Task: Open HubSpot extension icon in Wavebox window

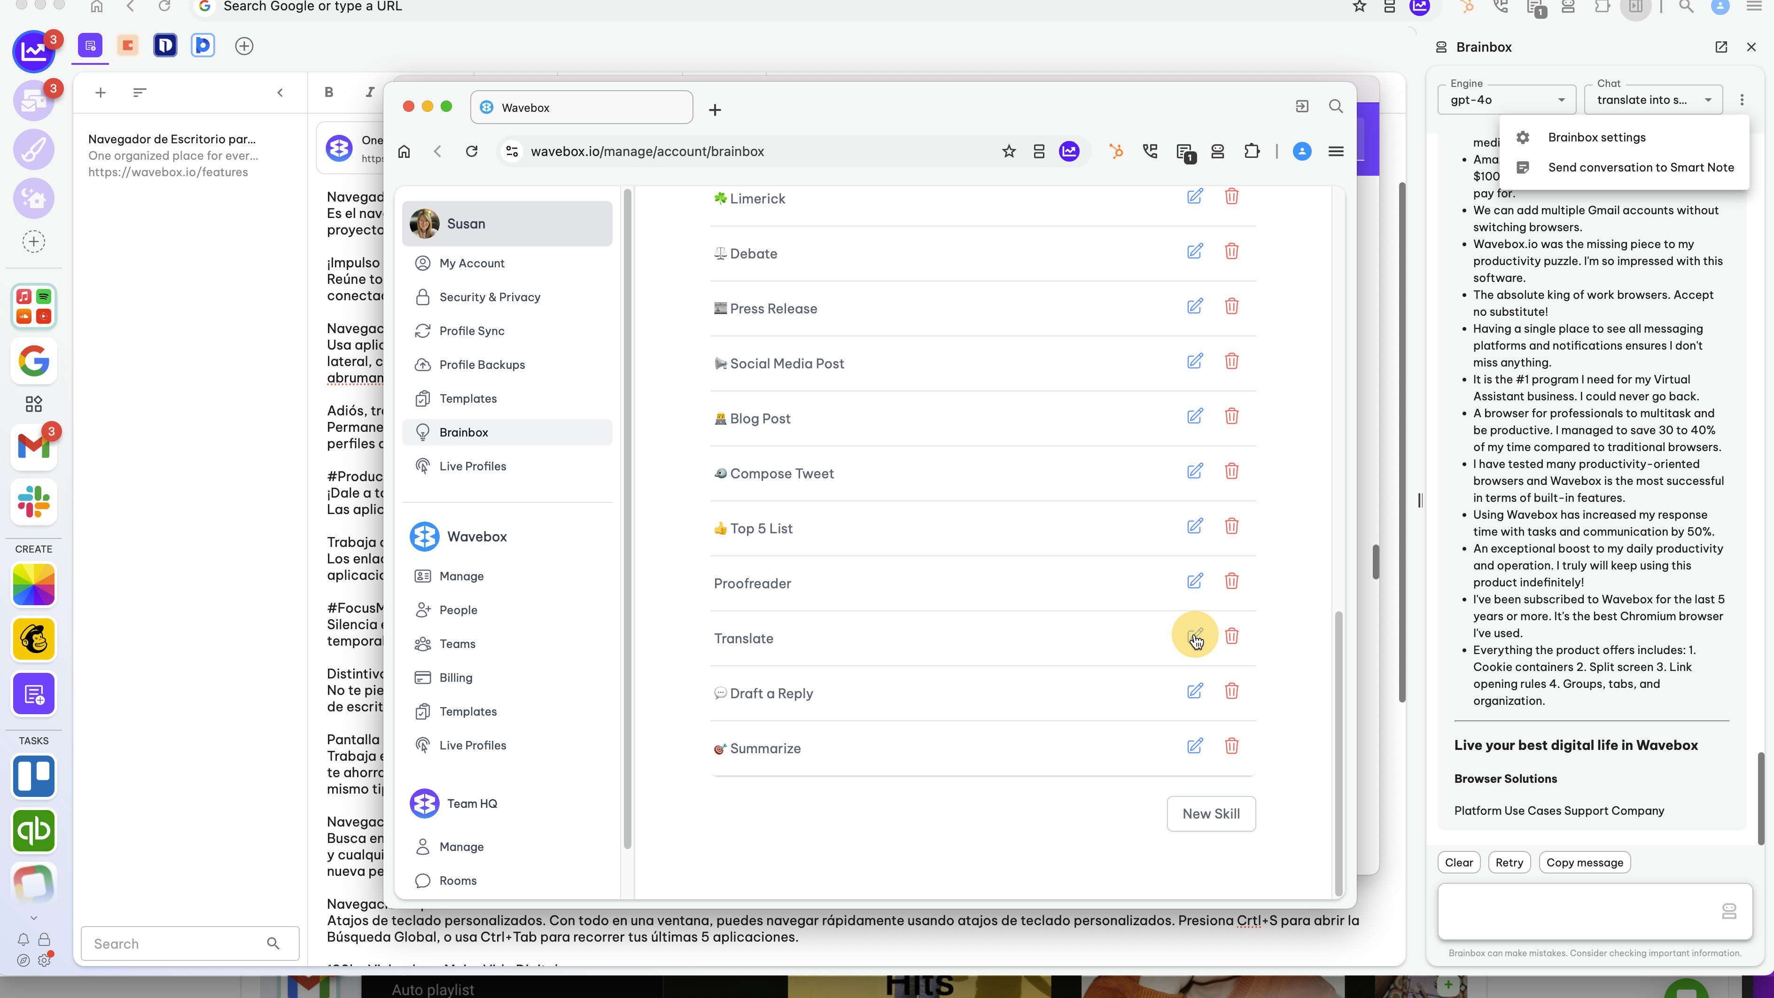Action: tap(1116, 151)
